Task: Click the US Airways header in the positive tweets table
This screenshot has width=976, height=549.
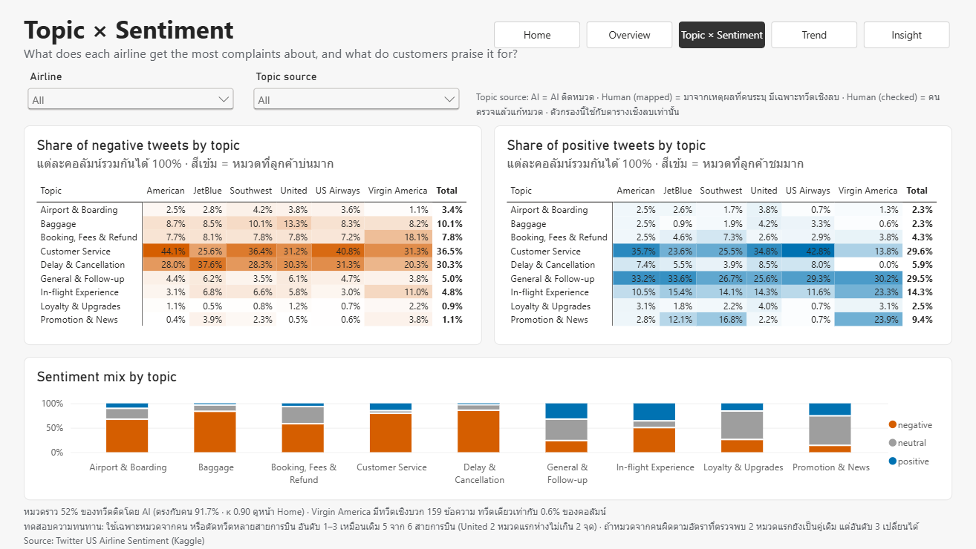Action: (808, 191)
